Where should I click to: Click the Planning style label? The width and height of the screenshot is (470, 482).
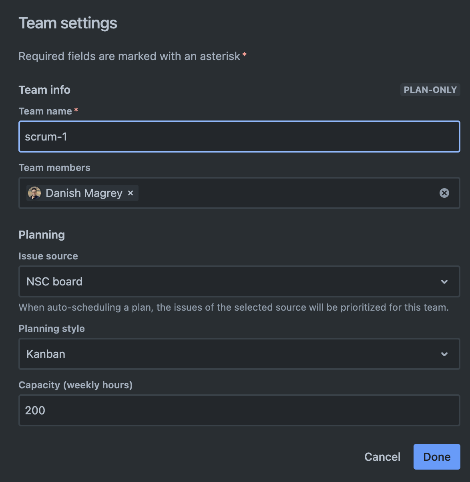(52, 329)
